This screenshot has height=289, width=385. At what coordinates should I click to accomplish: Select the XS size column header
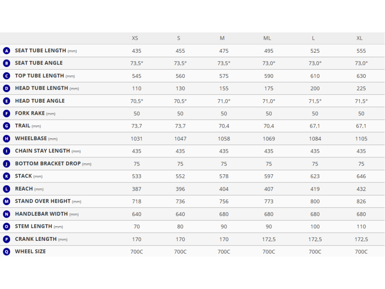[135, 38]
